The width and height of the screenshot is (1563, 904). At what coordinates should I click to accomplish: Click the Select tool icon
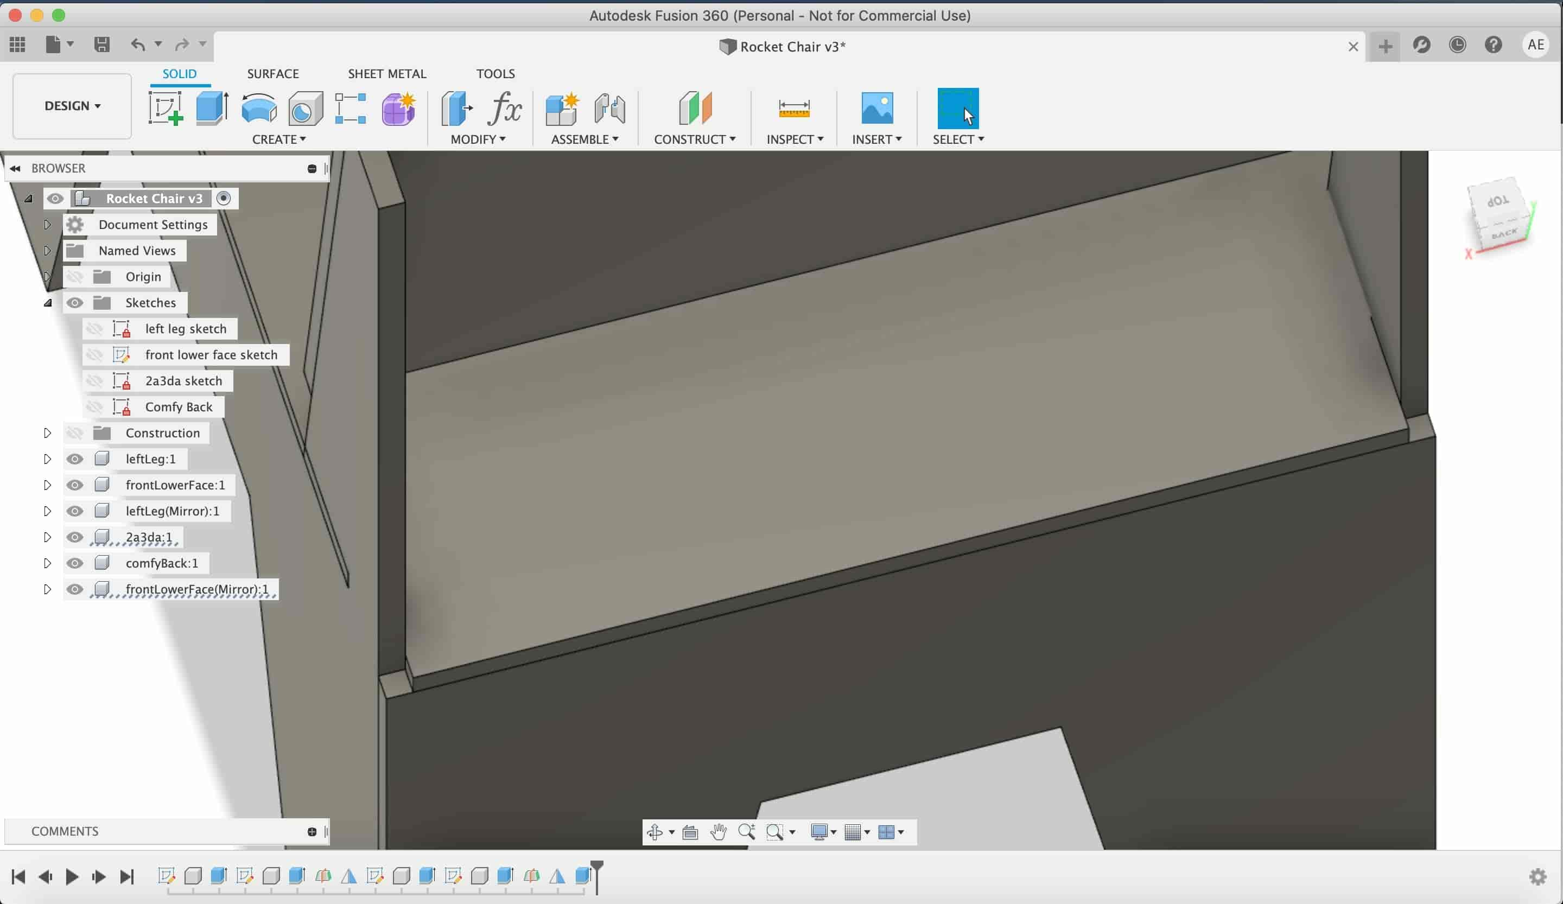coord(958,109)
